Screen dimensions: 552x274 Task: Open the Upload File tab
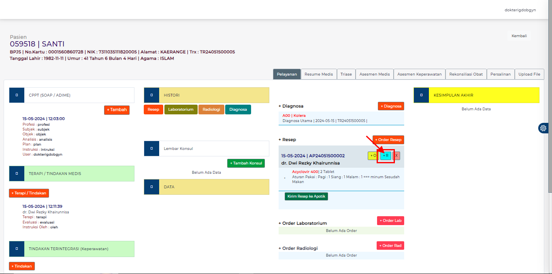tap(529, 74)
